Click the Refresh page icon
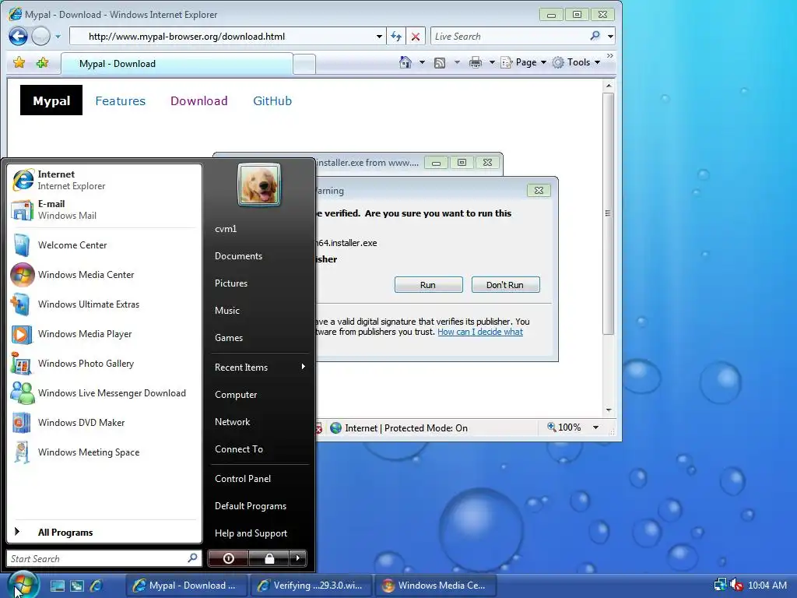Image resolution: width=797 pixels, height=598 pixels. 396,36
